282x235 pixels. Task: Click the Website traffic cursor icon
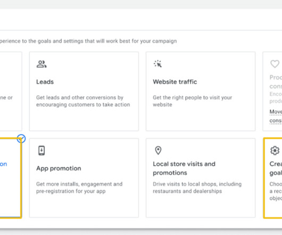[158, 64]
